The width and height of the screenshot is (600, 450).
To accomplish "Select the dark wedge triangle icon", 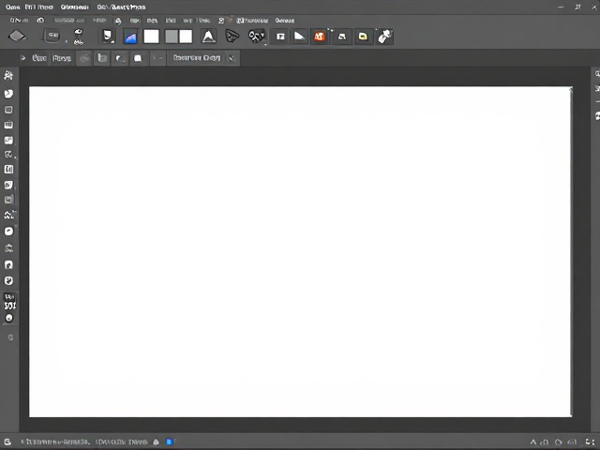I will (x=299, y=37).
